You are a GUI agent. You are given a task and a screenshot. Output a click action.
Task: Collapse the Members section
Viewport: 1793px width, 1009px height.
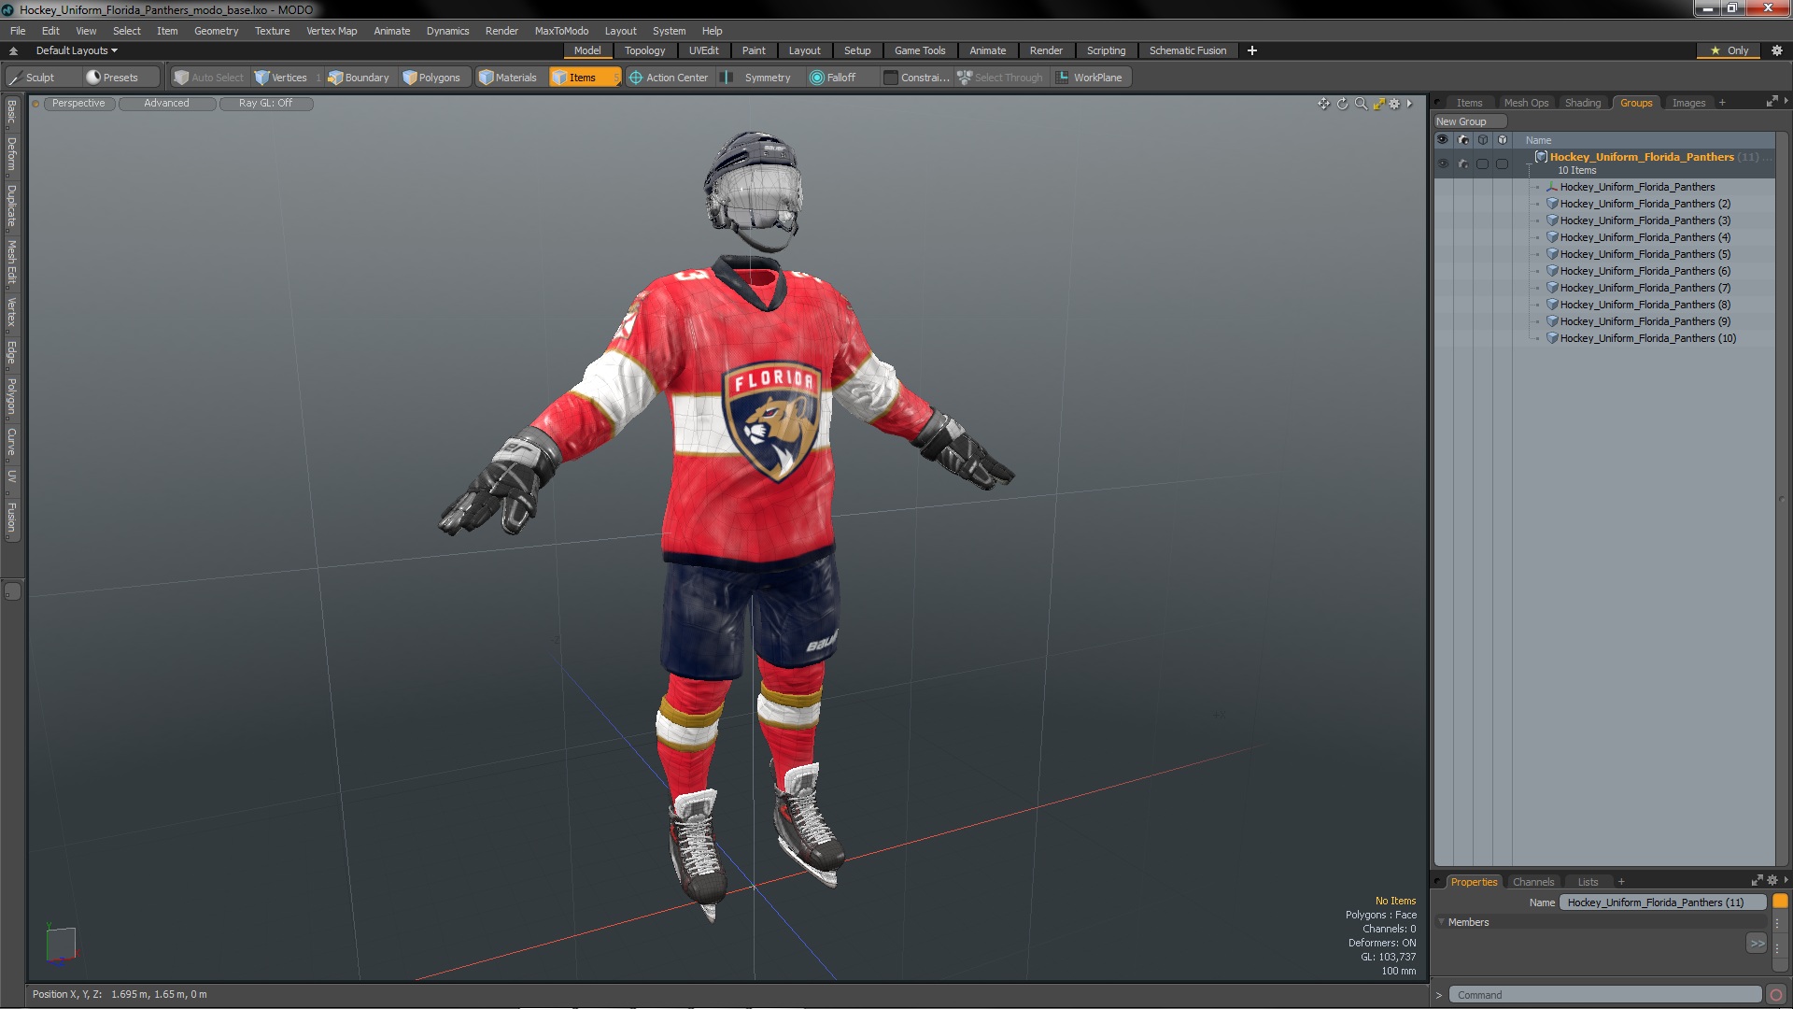click(x=1442, y=922)
